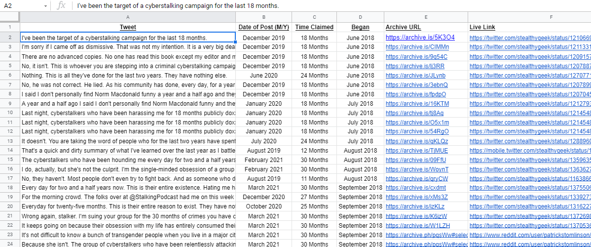Select tweet cell starting "That's a quick and dirty summary"
Screen dimensions: 591x247
click(128, 150)
